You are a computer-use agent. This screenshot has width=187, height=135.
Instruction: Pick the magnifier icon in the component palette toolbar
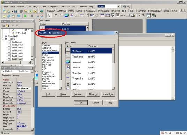[97, 16]
